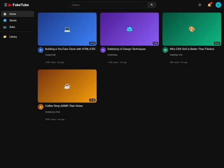Click the 1.2M views 1m ago text
Viewport: 224px width, 168px height.
click(117, 62)
